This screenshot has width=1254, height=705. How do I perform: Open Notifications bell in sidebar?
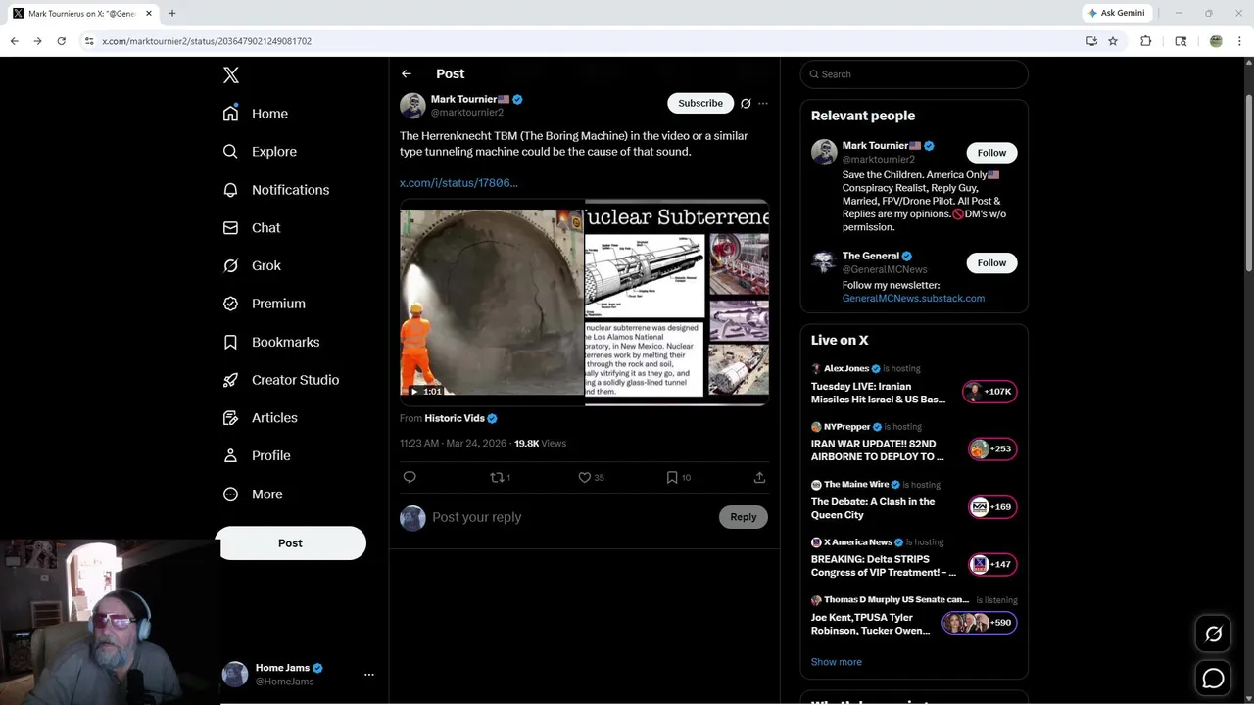(x=230, y=190)
